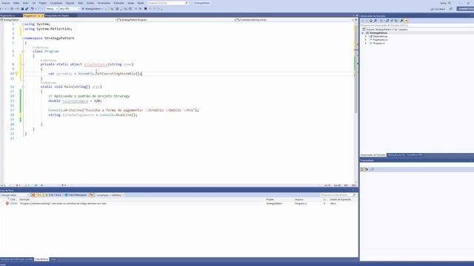This screenshot has height=266, width=474.
Task: Click Show All Files icon in Solution Explorer
Action: 396,21
